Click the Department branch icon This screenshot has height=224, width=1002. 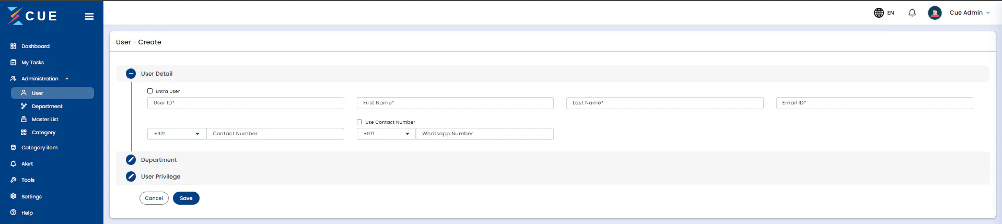24,106
